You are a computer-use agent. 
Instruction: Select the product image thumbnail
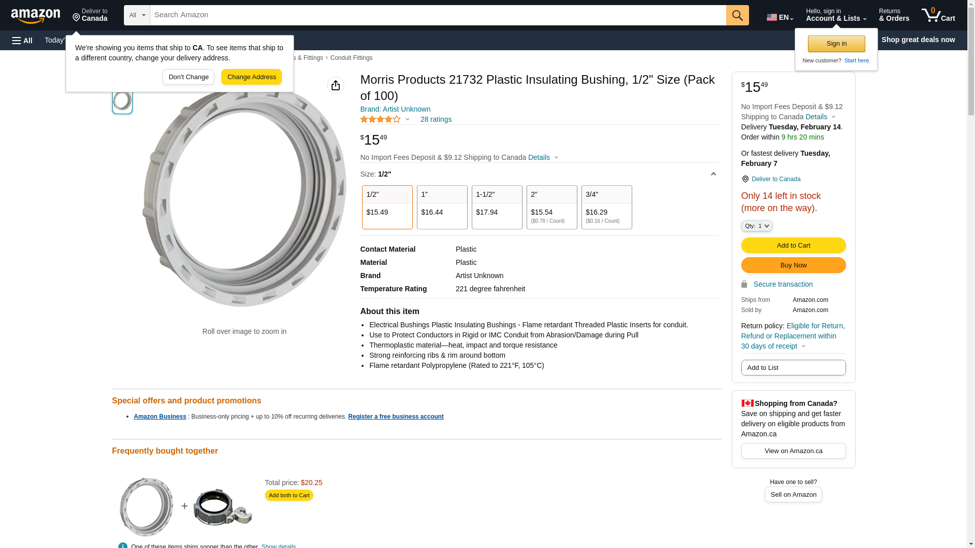122,100
